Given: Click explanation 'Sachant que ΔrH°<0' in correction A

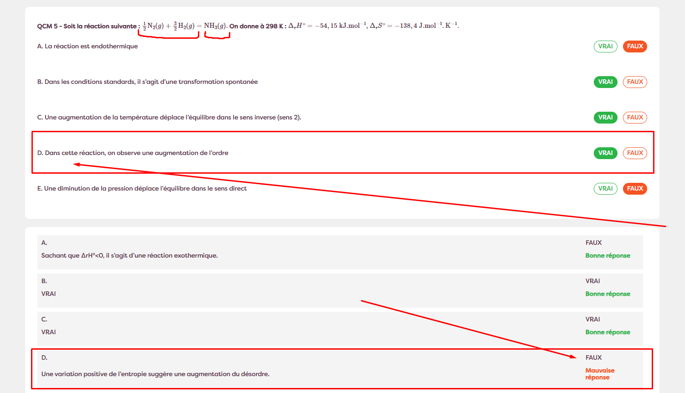Looking at the screenshot, I should [x=130, y=256].
